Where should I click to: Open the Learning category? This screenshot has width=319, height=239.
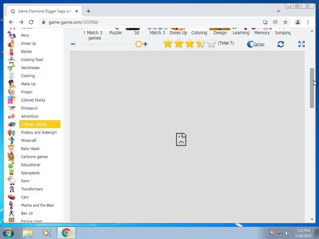point(241,33)
